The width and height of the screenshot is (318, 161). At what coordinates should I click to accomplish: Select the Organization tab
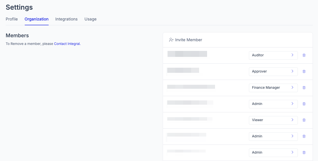pos(36,19)
